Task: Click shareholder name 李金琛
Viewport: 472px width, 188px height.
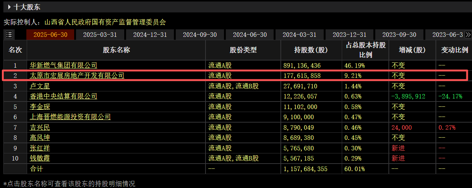Action: 40,107
